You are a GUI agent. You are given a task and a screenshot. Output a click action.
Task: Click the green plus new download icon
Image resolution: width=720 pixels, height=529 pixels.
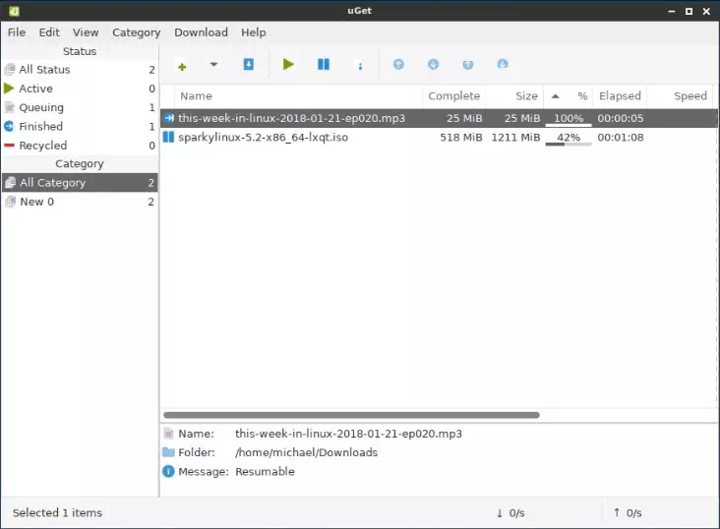182,66
